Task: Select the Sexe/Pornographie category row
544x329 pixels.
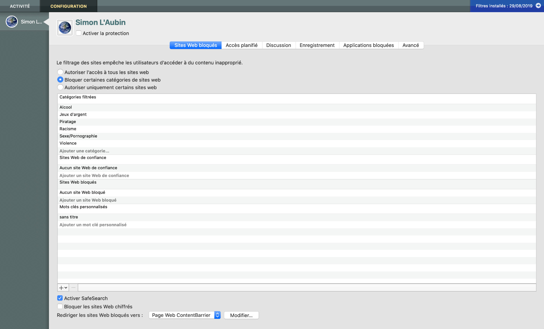Action: 297,136
